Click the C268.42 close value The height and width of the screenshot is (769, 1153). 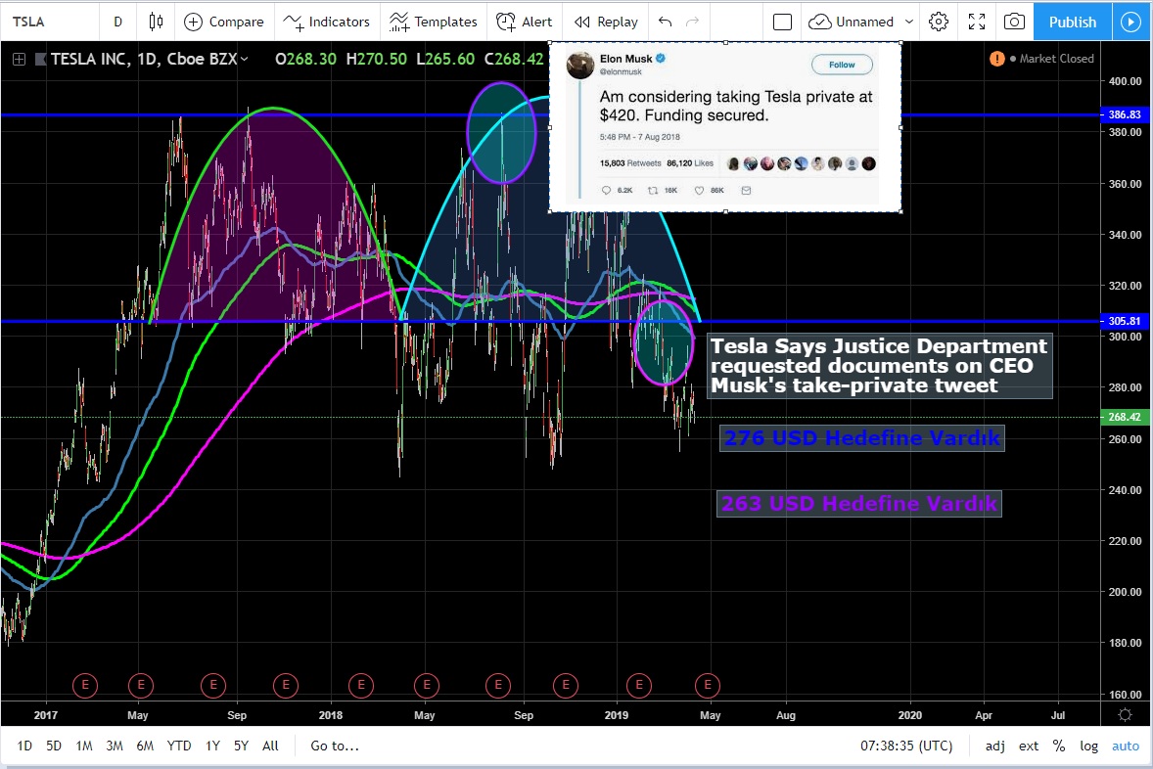click(513, 59)
